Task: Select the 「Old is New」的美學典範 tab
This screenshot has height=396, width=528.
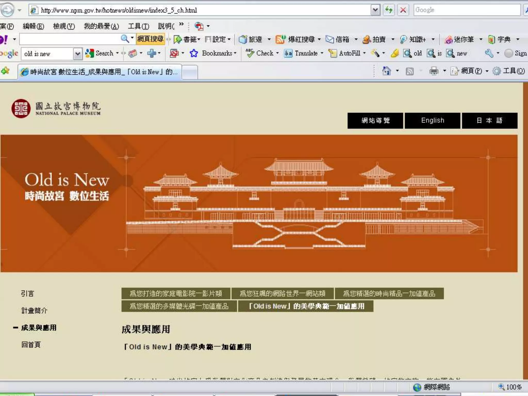Action: click(306, 306)
